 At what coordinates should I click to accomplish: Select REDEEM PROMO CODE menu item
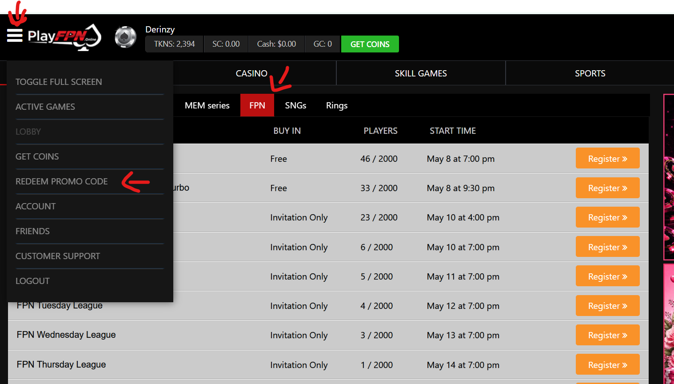point(62,181)
